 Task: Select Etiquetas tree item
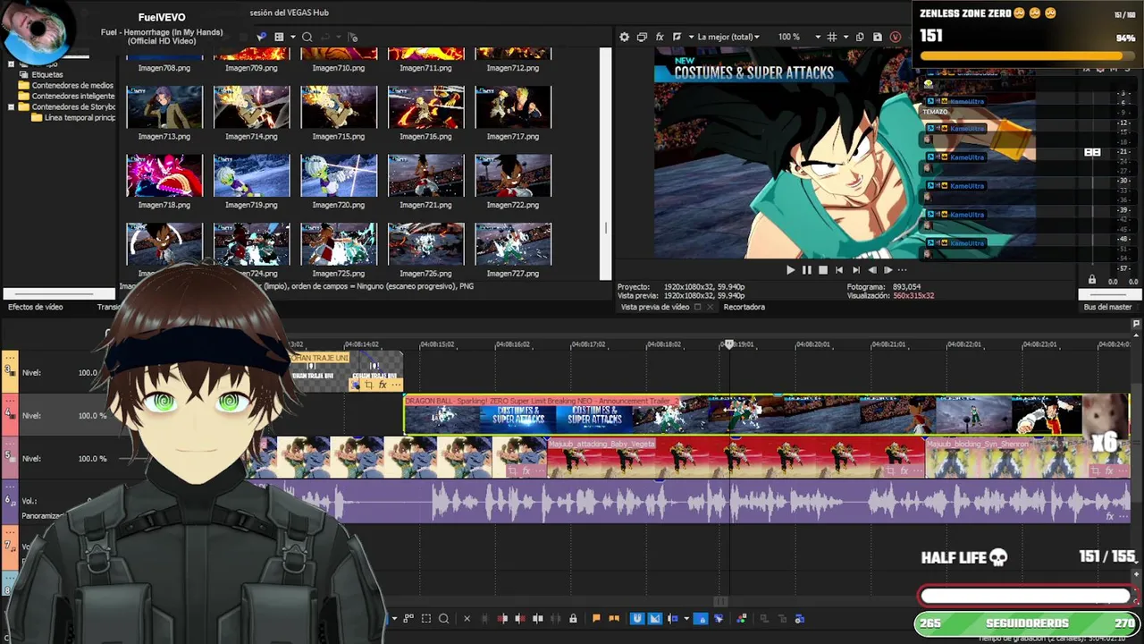(42, 74)
